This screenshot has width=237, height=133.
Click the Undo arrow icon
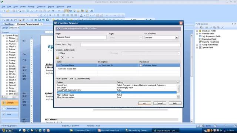[53, 11]
